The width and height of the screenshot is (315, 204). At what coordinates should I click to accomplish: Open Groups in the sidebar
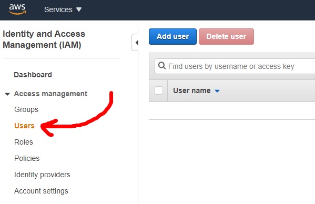tap(26, 109)
